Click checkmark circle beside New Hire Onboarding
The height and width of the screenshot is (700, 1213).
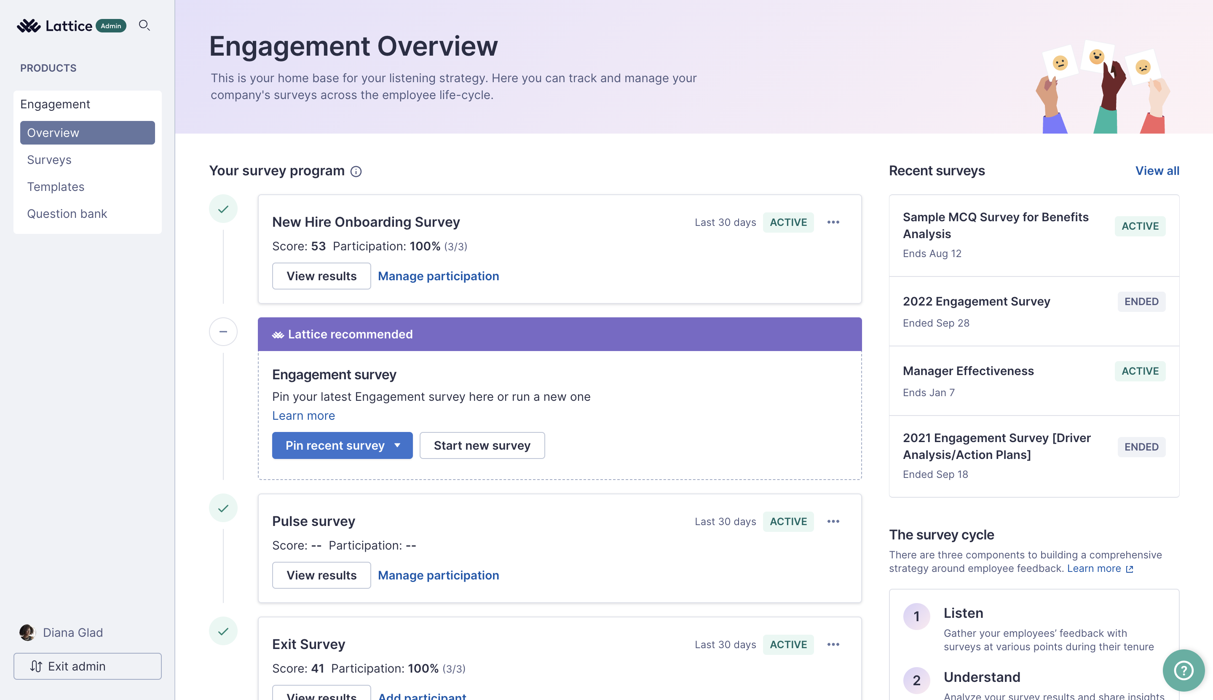[223, 209]
